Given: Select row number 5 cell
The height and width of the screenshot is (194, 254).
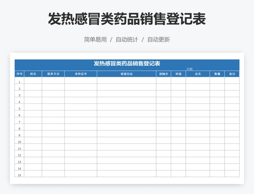Looking at the screenshot, I should click(19, 107).
